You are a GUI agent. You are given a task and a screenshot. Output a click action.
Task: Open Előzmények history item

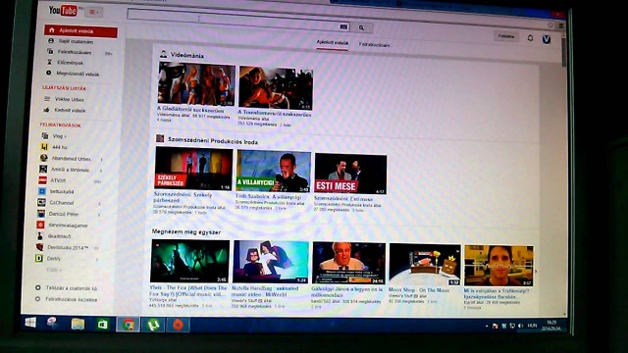[70, 63]
